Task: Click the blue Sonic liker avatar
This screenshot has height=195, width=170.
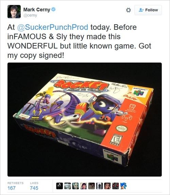Action: point(123,186)
